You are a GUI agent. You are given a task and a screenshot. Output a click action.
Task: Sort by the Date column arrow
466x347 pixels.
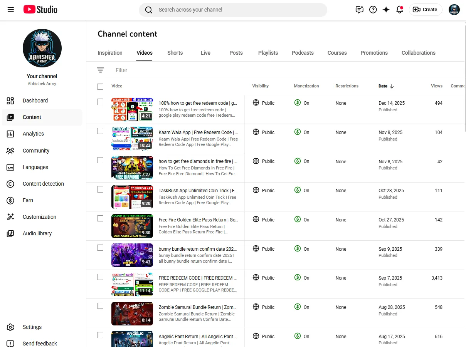coord(392,86)
